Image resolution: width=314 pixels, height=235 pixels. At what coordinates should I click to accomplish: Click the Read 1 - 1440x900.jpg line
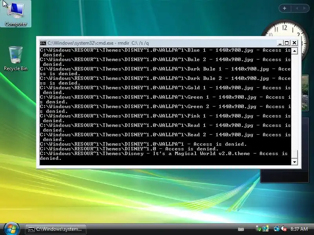[x=165, y=128]
